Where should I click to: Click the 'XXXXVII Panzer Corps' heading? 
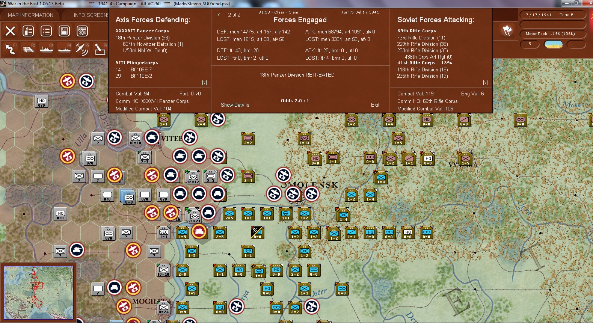coord(142,31)
